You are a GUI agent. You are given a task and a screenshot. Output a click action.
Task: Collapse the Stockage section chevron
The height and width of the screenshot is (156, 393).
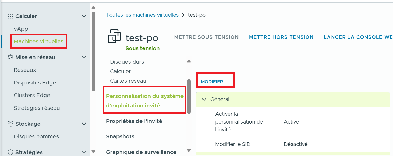(x=84, y=124)
